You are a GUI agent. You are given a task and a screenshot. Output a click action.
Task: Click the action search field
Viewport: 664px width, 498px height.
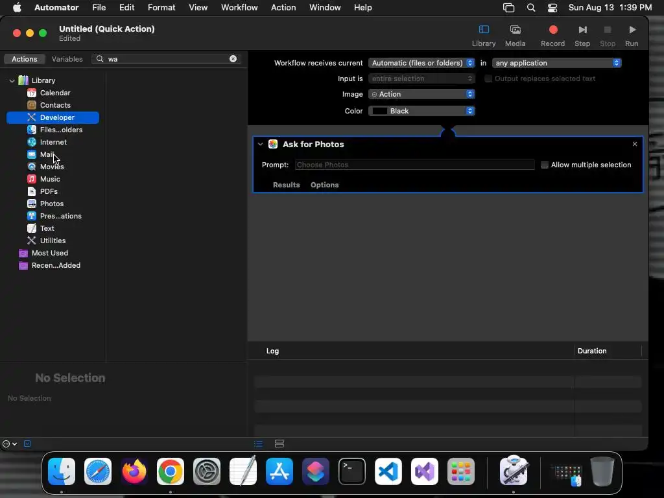pyautogui.click(x=166, y=59)
